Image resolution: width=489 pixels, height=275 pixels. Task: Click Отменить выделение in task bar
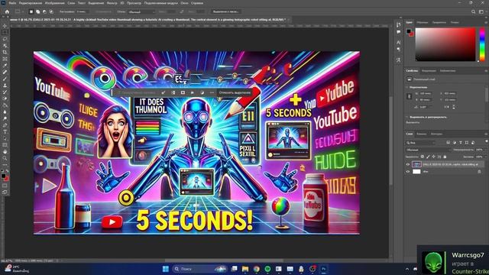click(x=235, y=92)
